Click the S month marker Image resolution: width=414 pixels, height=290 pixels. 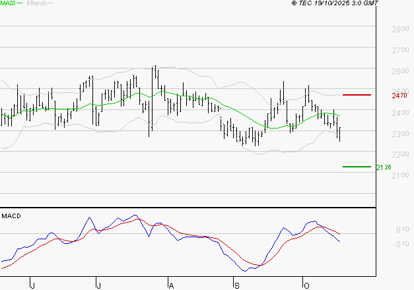(237, 286)
